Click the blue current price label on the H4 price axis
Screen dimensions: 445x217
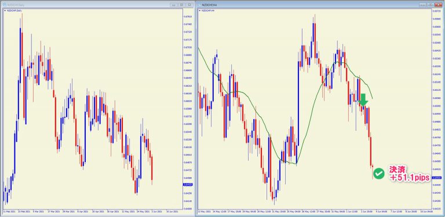[436, 178]
